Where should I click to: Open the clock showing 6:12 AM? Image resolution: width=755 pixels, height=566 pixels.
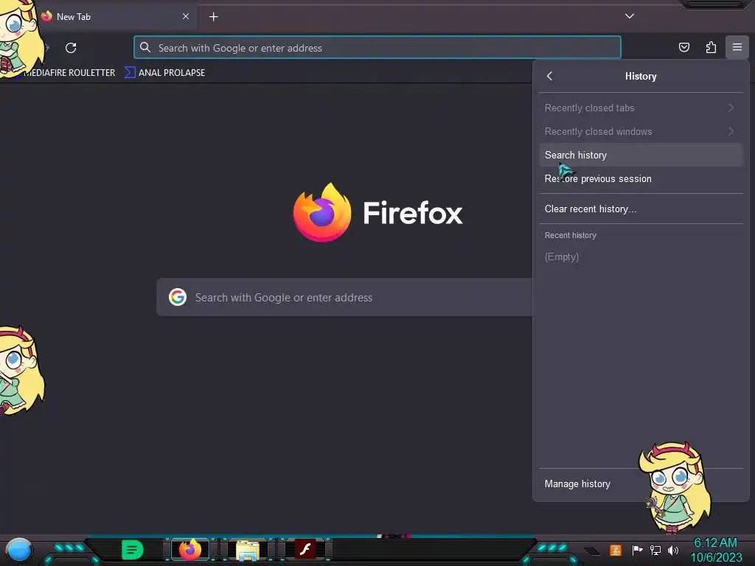tap(716, 550)
